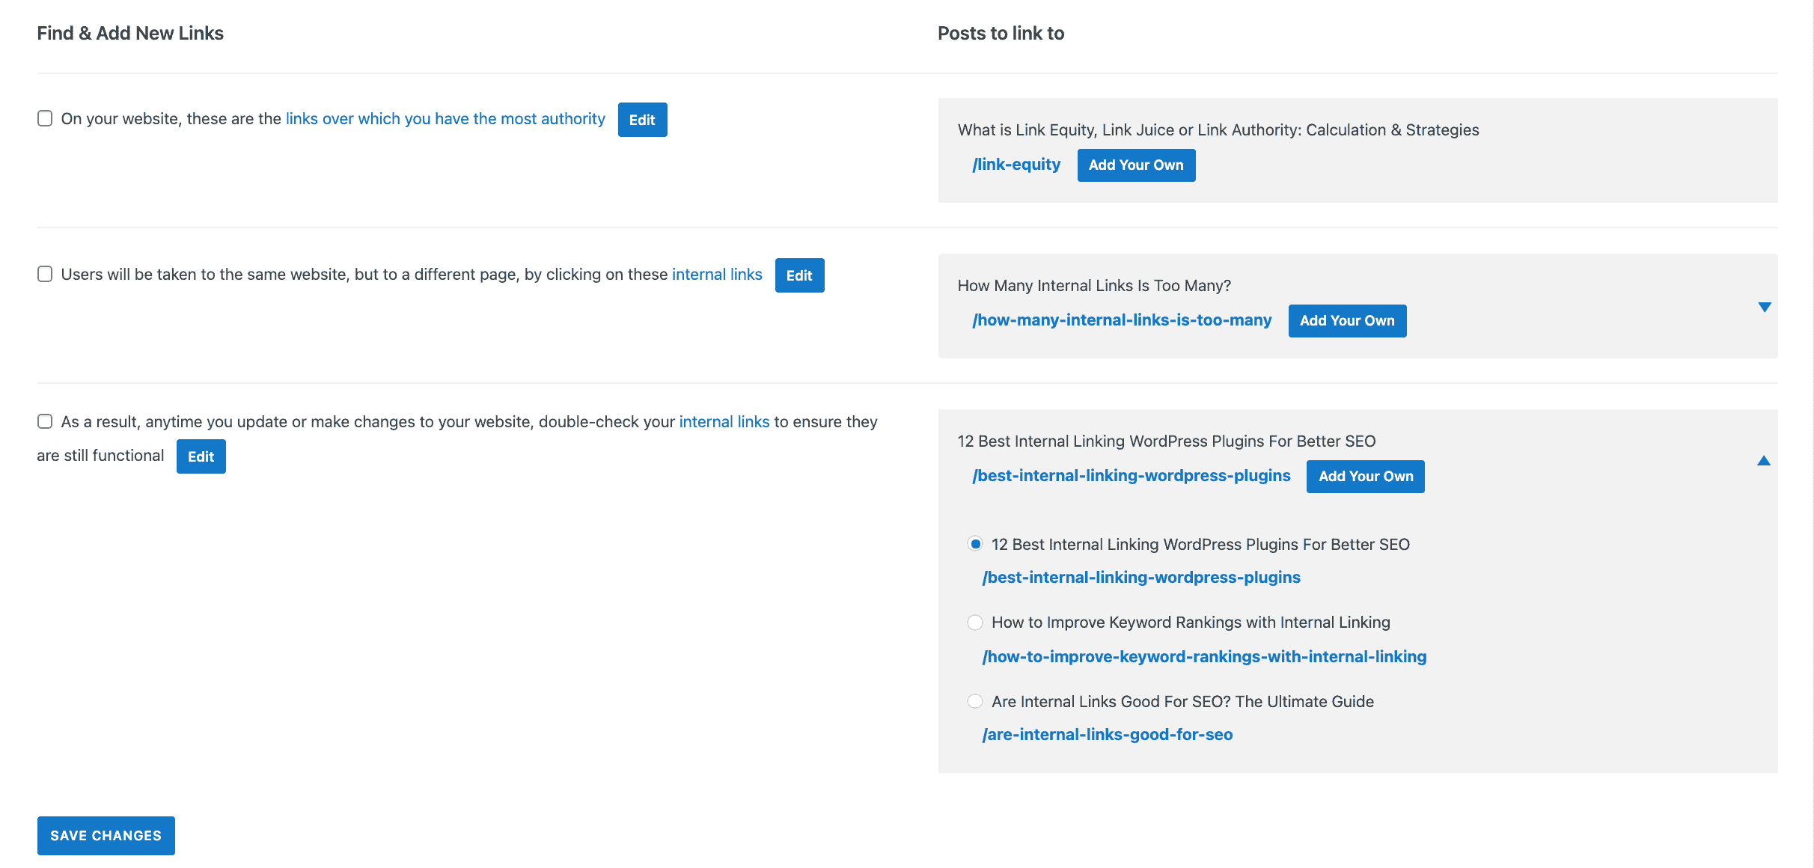
Task: Click Add Your Own next to /link-equity
Action: [1136, 165]
